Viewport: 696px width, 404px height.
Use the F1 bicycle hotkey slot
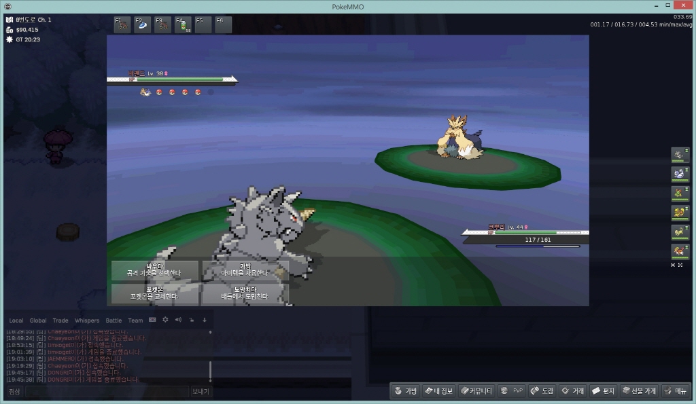(x=122, y=25)
